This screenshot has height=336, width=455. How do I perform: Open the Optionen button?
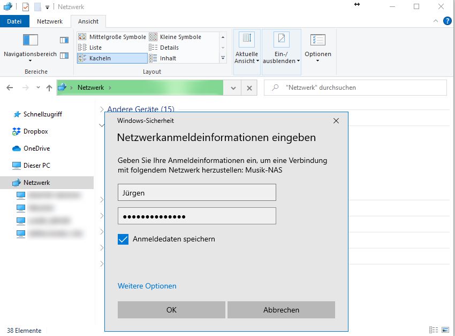point(318,48)
